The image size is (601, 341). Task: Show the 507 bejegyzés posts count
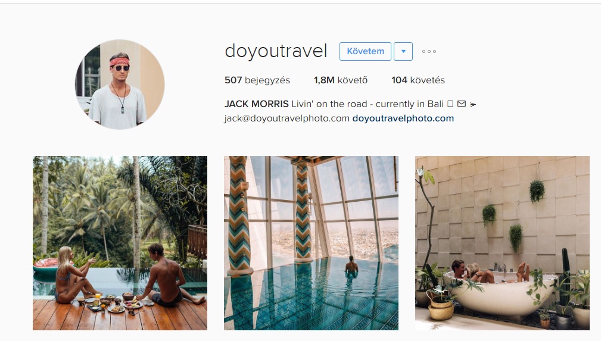(257, 80)
